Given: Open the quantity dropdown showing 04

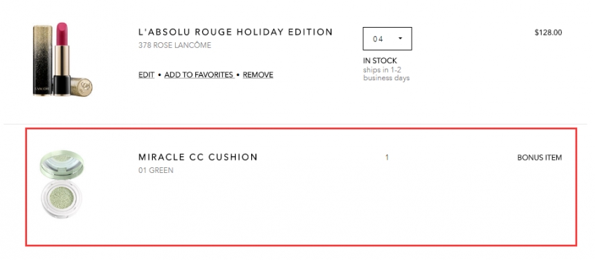Looking at the screenshot, I should click(x=387, y=39).
